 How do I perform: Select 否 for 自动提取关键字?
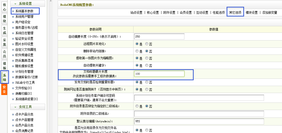click(x=147, y=65)
